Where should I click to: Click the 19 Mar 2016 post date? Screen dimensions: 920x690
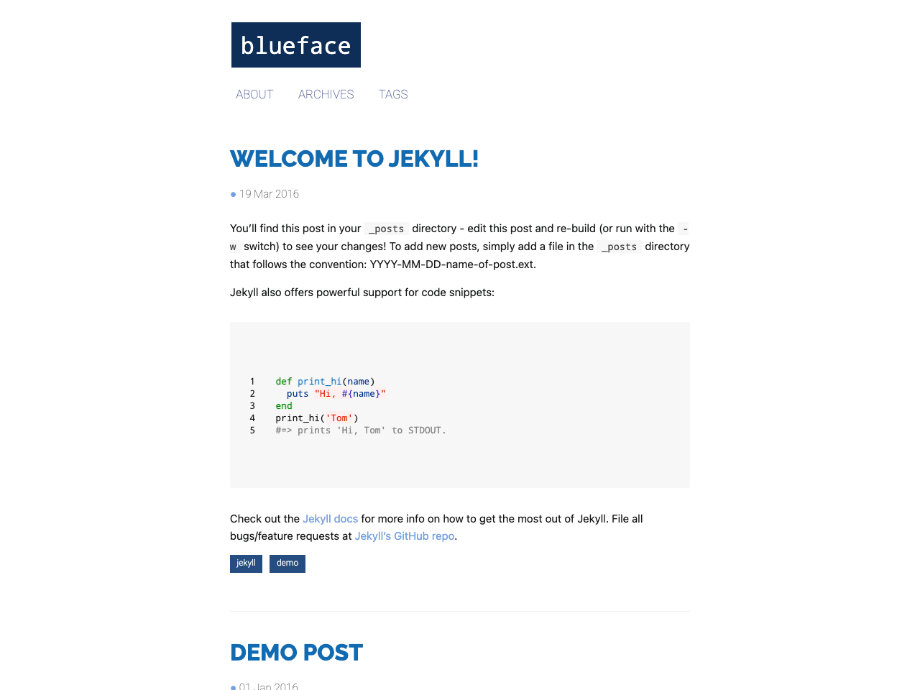tap(269, 194)
